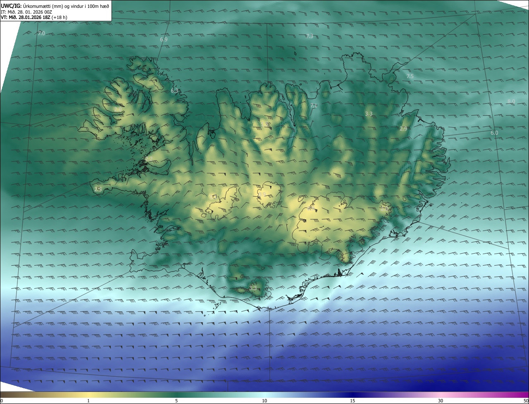The height and width of the screenshot is (404, 529).
Task: Click the "2.2" value label near Breiðafjörður islands
Action: click(x=149, y=159)
